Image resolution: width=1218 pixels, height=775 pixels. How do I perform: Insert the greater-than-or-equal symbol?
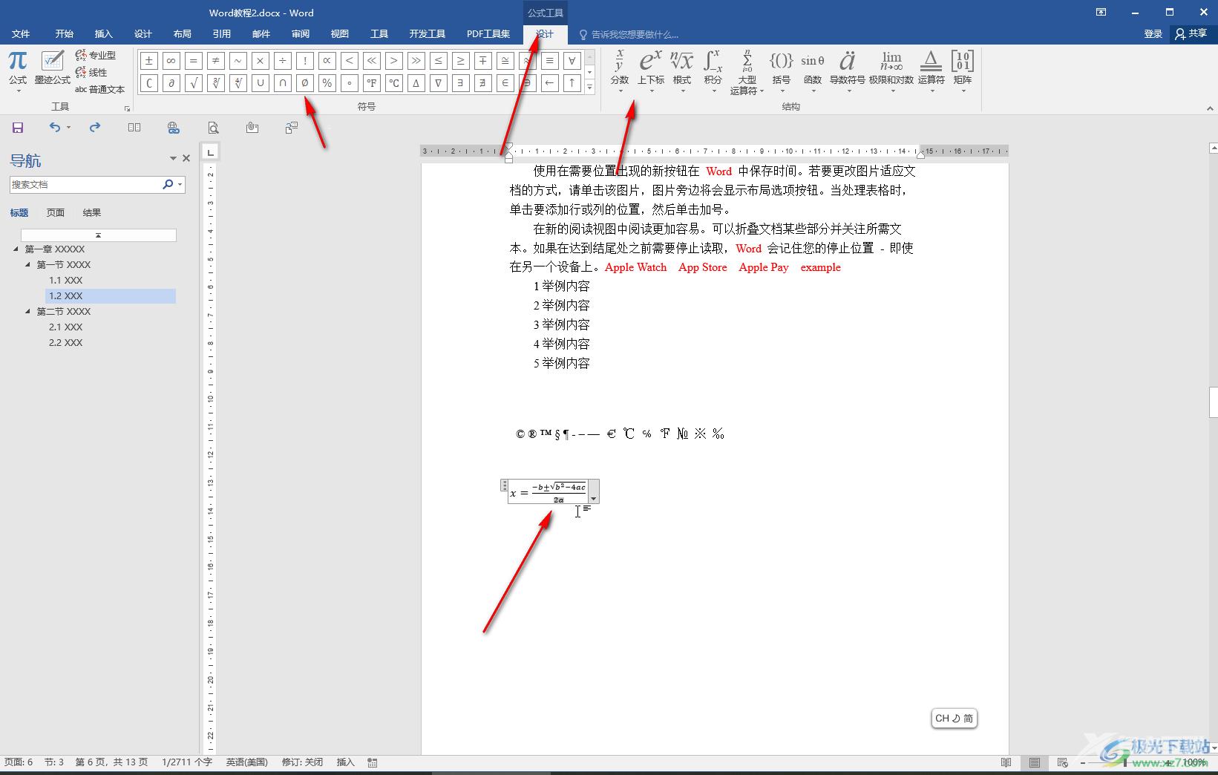(x=461, y=61)
